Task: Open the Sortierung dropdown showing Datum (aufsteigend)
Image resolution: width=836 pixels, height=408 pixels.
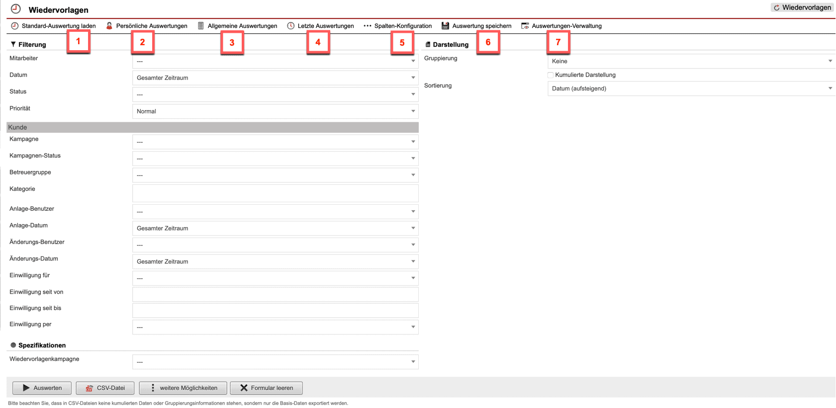Action: 691,88
